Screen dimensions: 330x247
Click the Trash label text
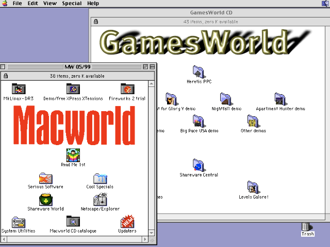tap(308, 234)
